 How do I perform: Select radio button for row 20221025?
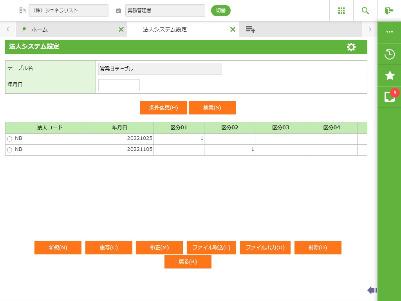9,139
